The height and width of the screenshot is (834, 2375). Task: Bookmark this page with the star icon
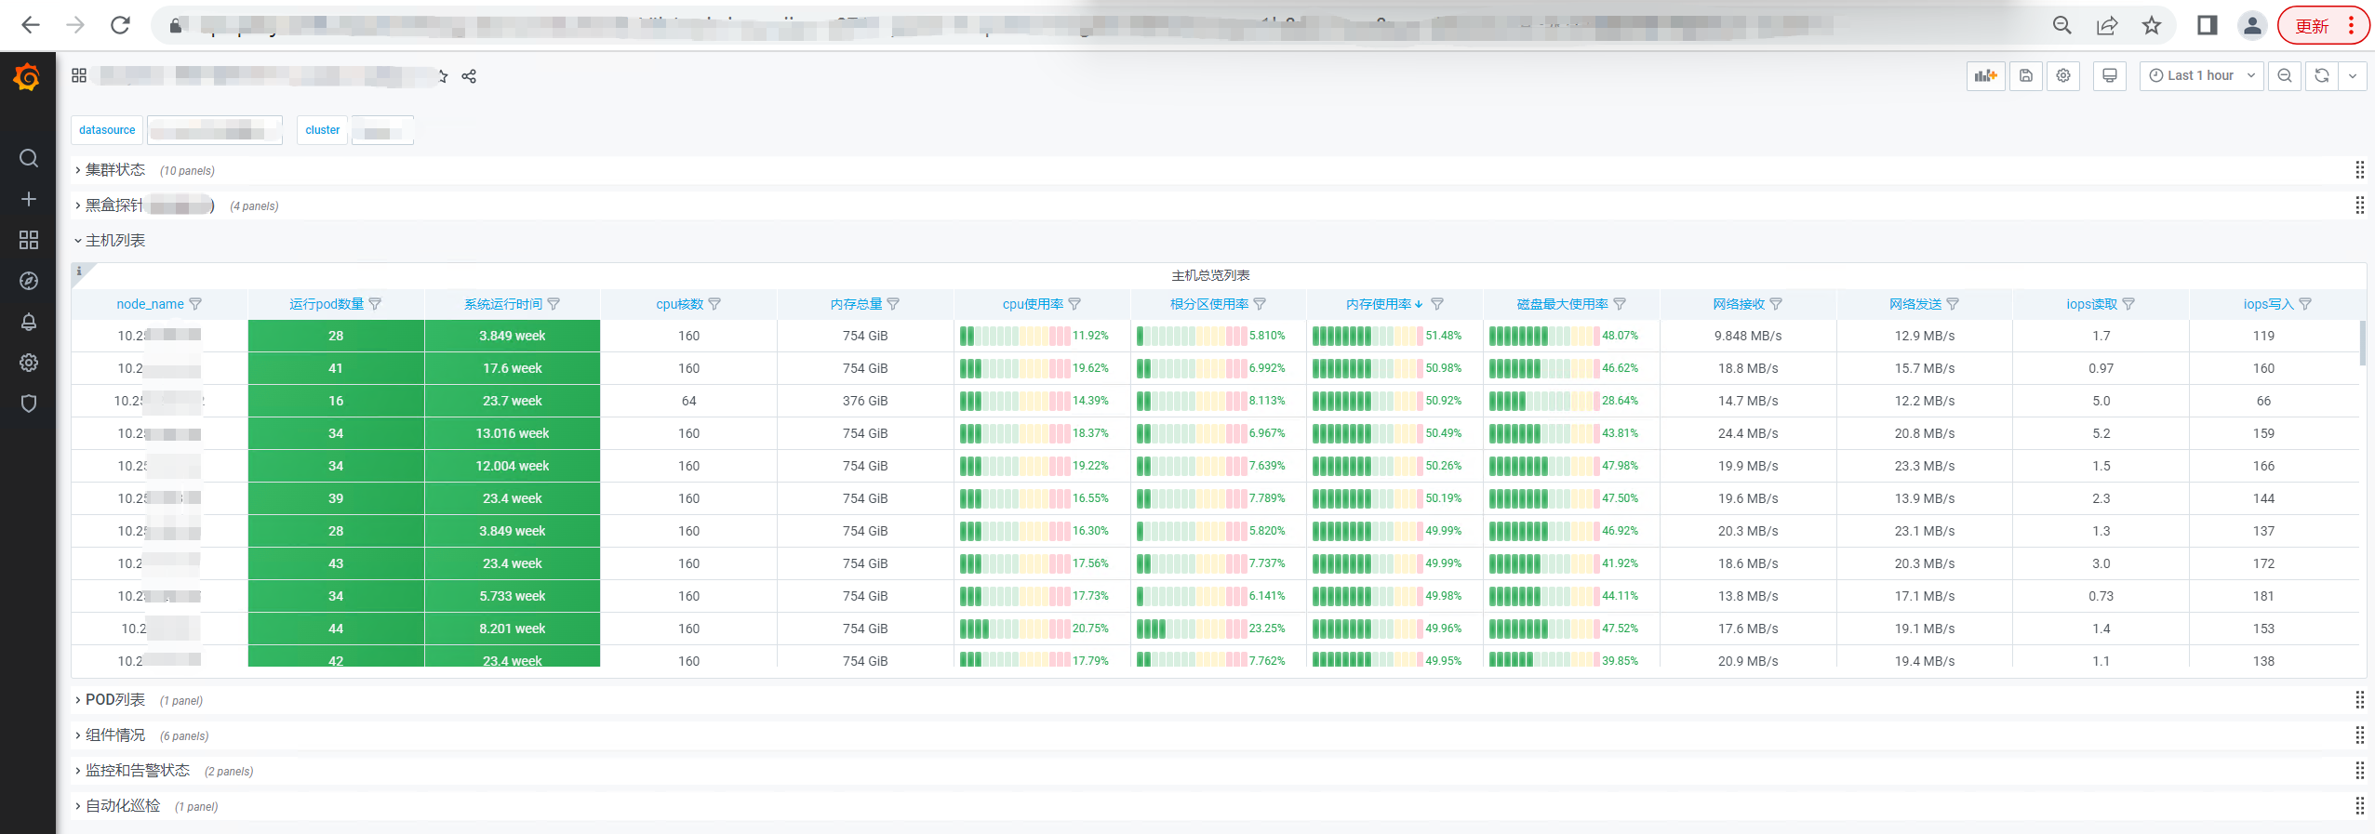[2152, 25]
